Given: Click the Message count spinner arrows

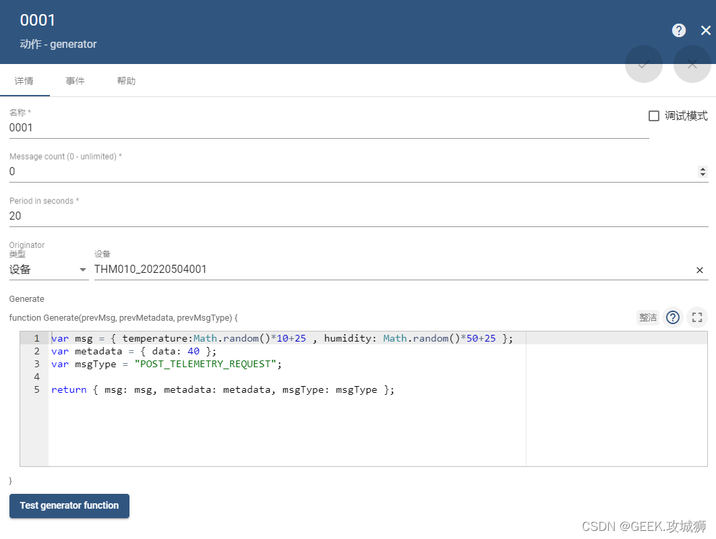Looking at the screenshot, I should [703, 172].
